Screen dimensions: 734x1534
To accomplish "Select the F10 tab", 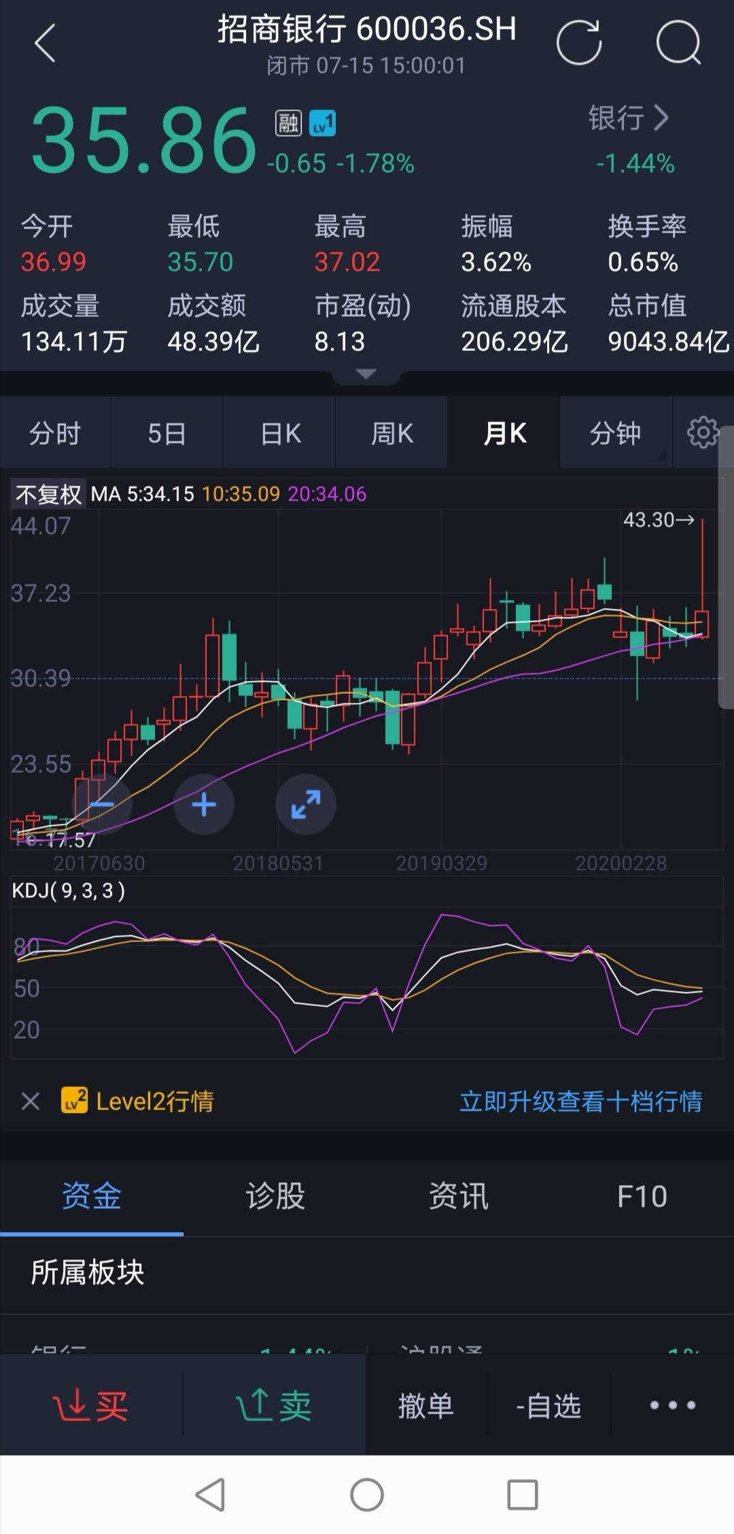I will pyautogui.click(x=642, y=1196).
